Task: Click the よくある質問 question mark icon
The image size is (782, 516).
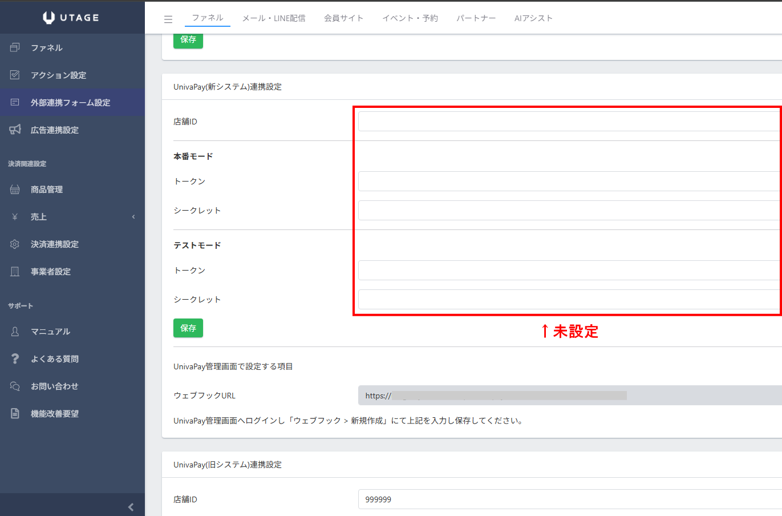Action: coord(15,358)
